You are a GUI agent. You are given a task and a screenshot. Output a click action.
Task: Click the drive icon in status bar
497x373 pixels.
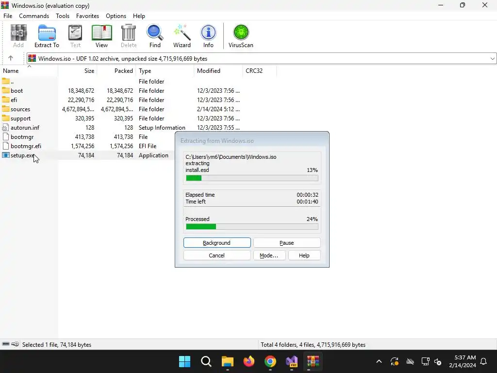6,344
